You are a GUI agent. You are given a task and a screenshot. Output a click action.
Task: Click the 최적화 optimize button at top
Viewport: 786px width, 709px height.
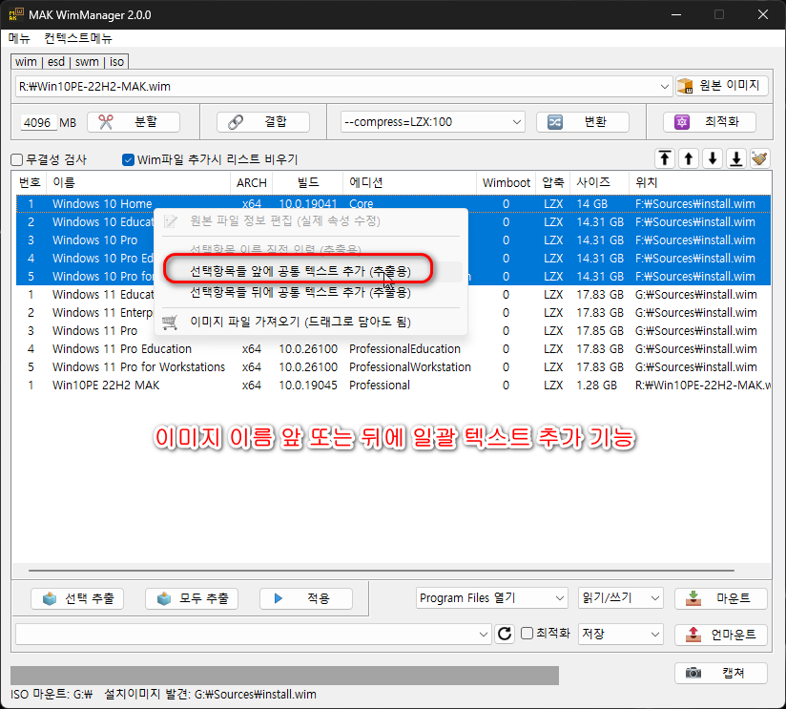[x=710, y=122]
